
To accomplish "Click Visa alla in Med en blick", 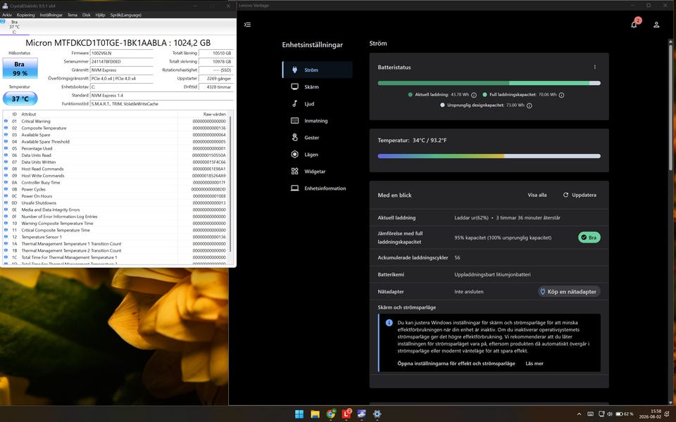I will (537, 195).
